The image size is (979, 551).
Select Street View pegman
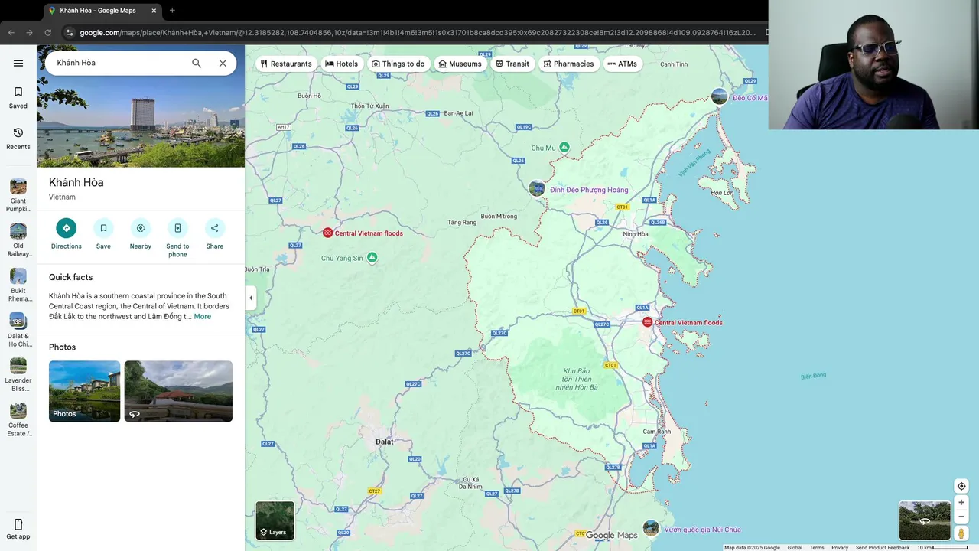[x=961, y=533]
